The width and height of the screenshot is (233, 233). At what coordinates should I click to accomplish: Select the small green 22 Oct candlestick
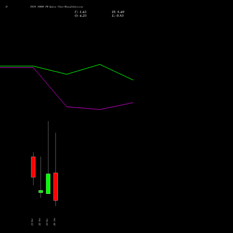41,192
